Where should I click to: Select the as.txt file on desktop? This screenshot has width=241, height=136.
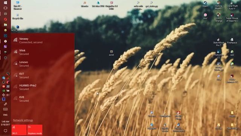[111, 53]
